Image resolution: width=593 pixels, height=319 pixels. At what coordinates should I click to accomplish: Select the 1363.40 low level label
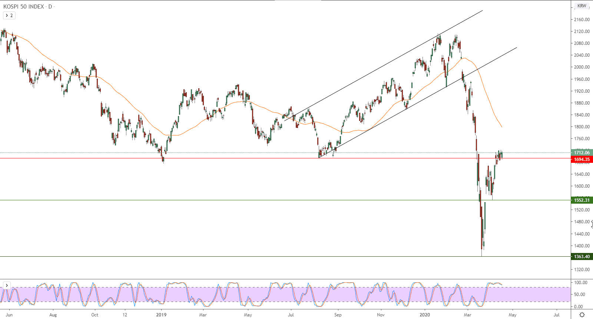[x=582, y=257]
